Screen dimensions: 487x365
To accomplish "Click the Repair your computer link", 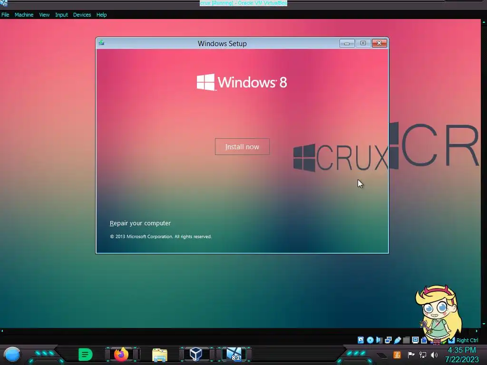I will (140, 223).
